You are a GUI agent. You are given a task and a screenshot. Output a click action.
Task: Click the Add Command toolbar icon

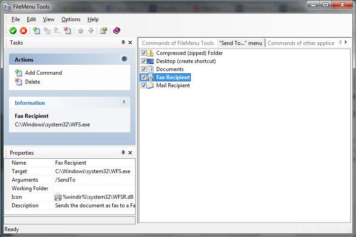(36, 31)
